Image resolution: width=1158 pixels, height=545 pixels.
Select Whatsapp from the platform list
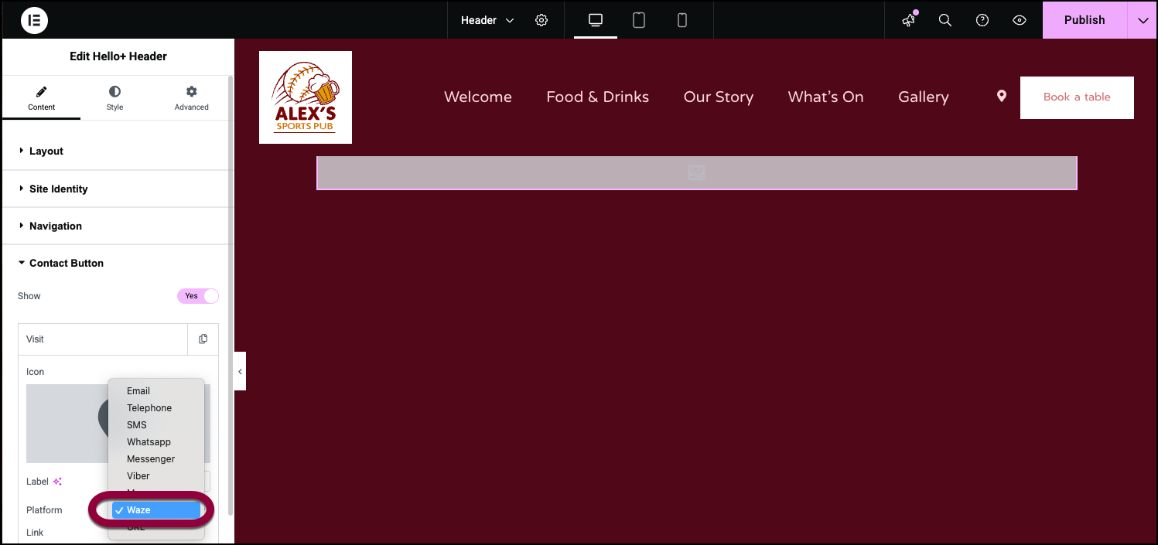(x=149, y=442)
